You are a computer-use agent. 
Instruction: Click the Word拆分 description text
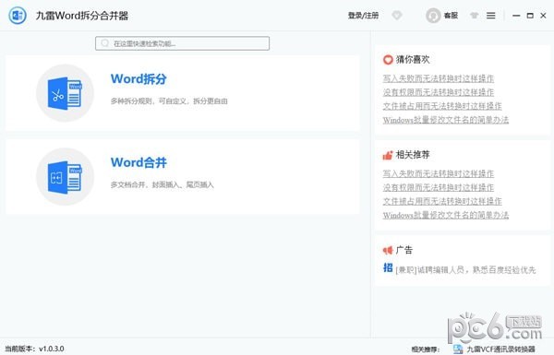click(x=169, y=101)
